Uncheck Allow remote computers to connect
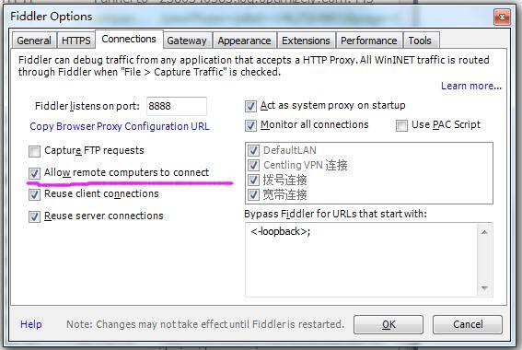The height and width of the screenshot is (350, 522). coord(34,173)
